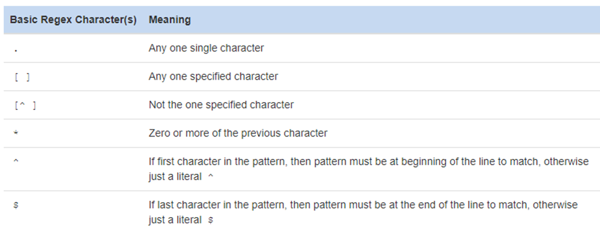This screenshot has height=230, width=600.
Task: Select the asterisk regex character
Action: coord(15,133)
